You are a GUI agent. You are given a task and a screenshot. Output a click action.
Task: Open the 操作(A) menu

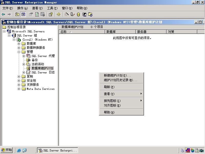tap(23, 8)
